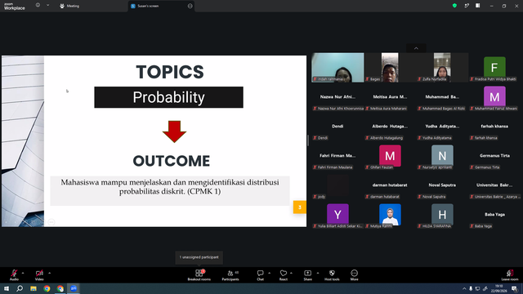The width and height of the screenshot is (523, 294).
Task: Click the Leave room button
Action: (510, 275)
